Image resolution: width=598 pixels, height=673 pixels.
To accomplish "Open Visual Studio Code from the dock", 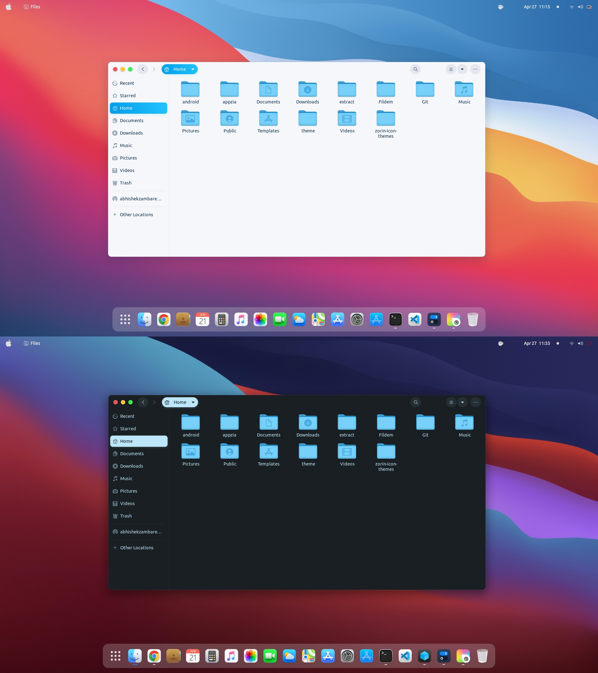I will [415, 319].
